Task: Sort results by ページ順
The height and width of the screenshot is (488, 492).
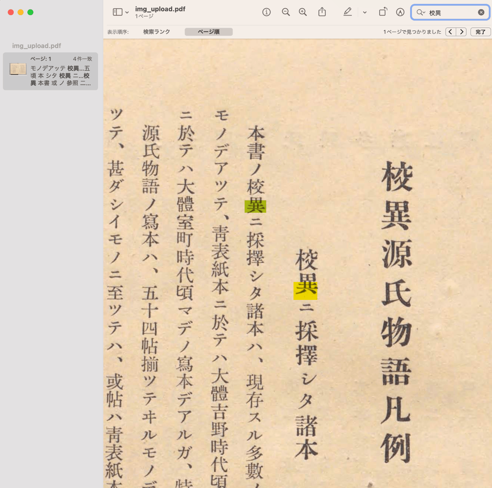Action: click(x=209, y=32)
